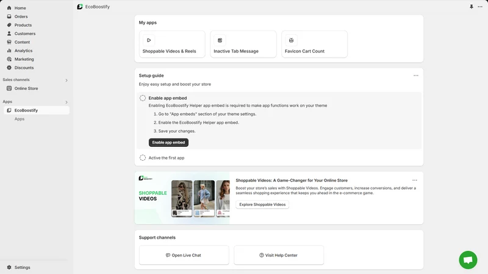This screenshot has width=488, height=274.
Task: Click the Marketing target icon
Action: tap(9, 59)
